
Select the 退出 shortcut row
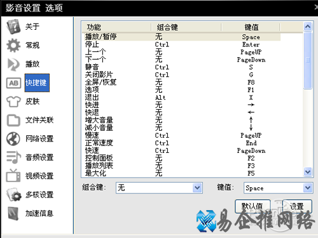pyautogui.click(x=183, y=98)
